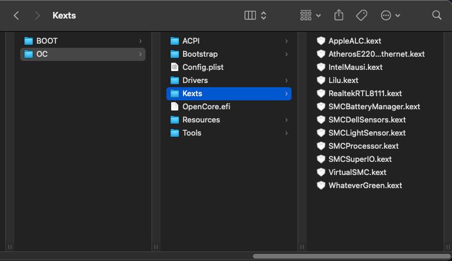The image size is (452, 261).
Task: Open the group-by grid icon
Action: [x=306, y=16]
